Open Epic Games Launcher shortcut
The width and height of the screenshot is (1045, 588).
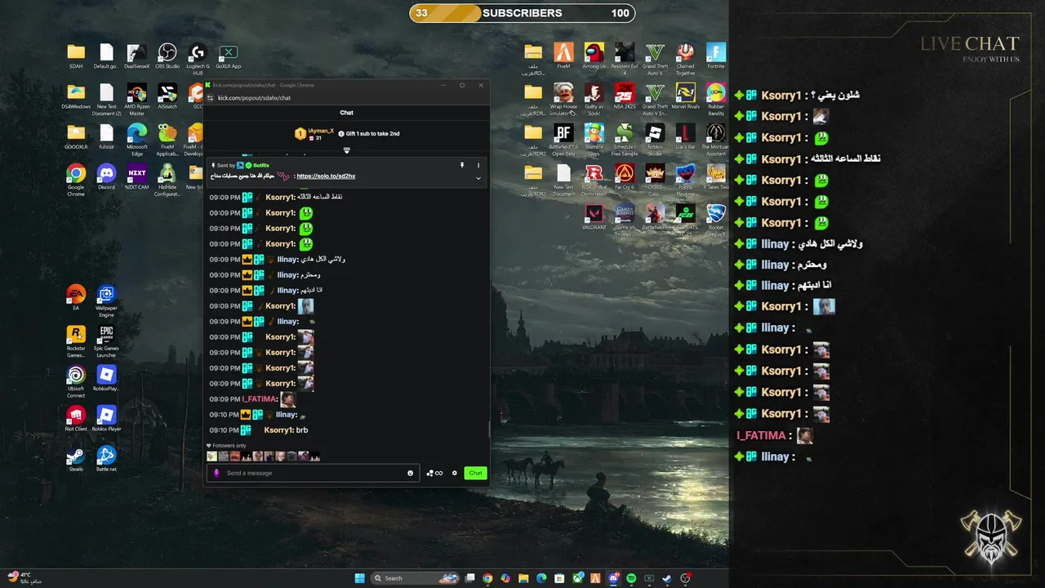pyautogui.click(x=106, y=341)
